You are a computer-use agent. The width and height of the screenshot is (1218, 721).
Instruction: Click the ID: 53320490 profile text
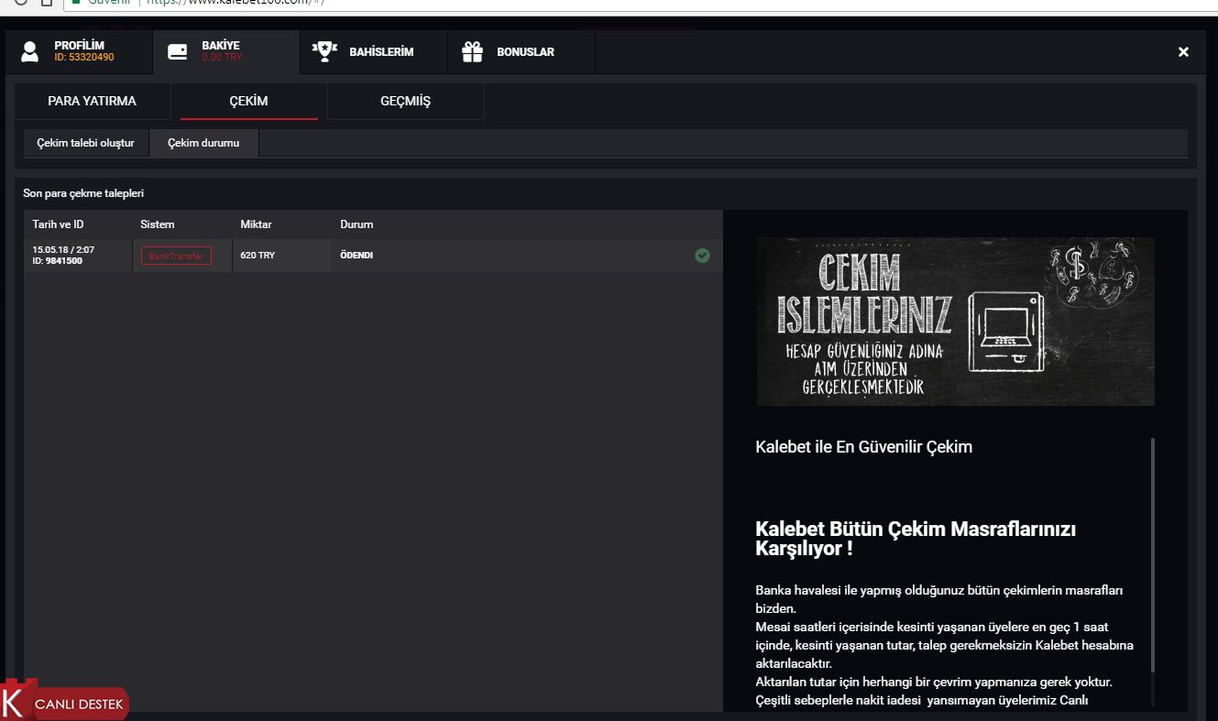click(83, 58)
